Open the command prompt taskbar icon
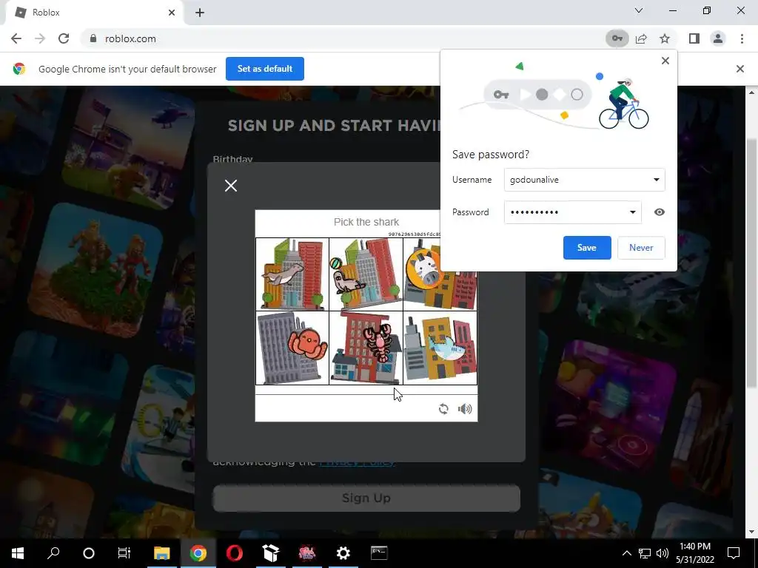This screenshot has height=568, width=758. point(379,553)
